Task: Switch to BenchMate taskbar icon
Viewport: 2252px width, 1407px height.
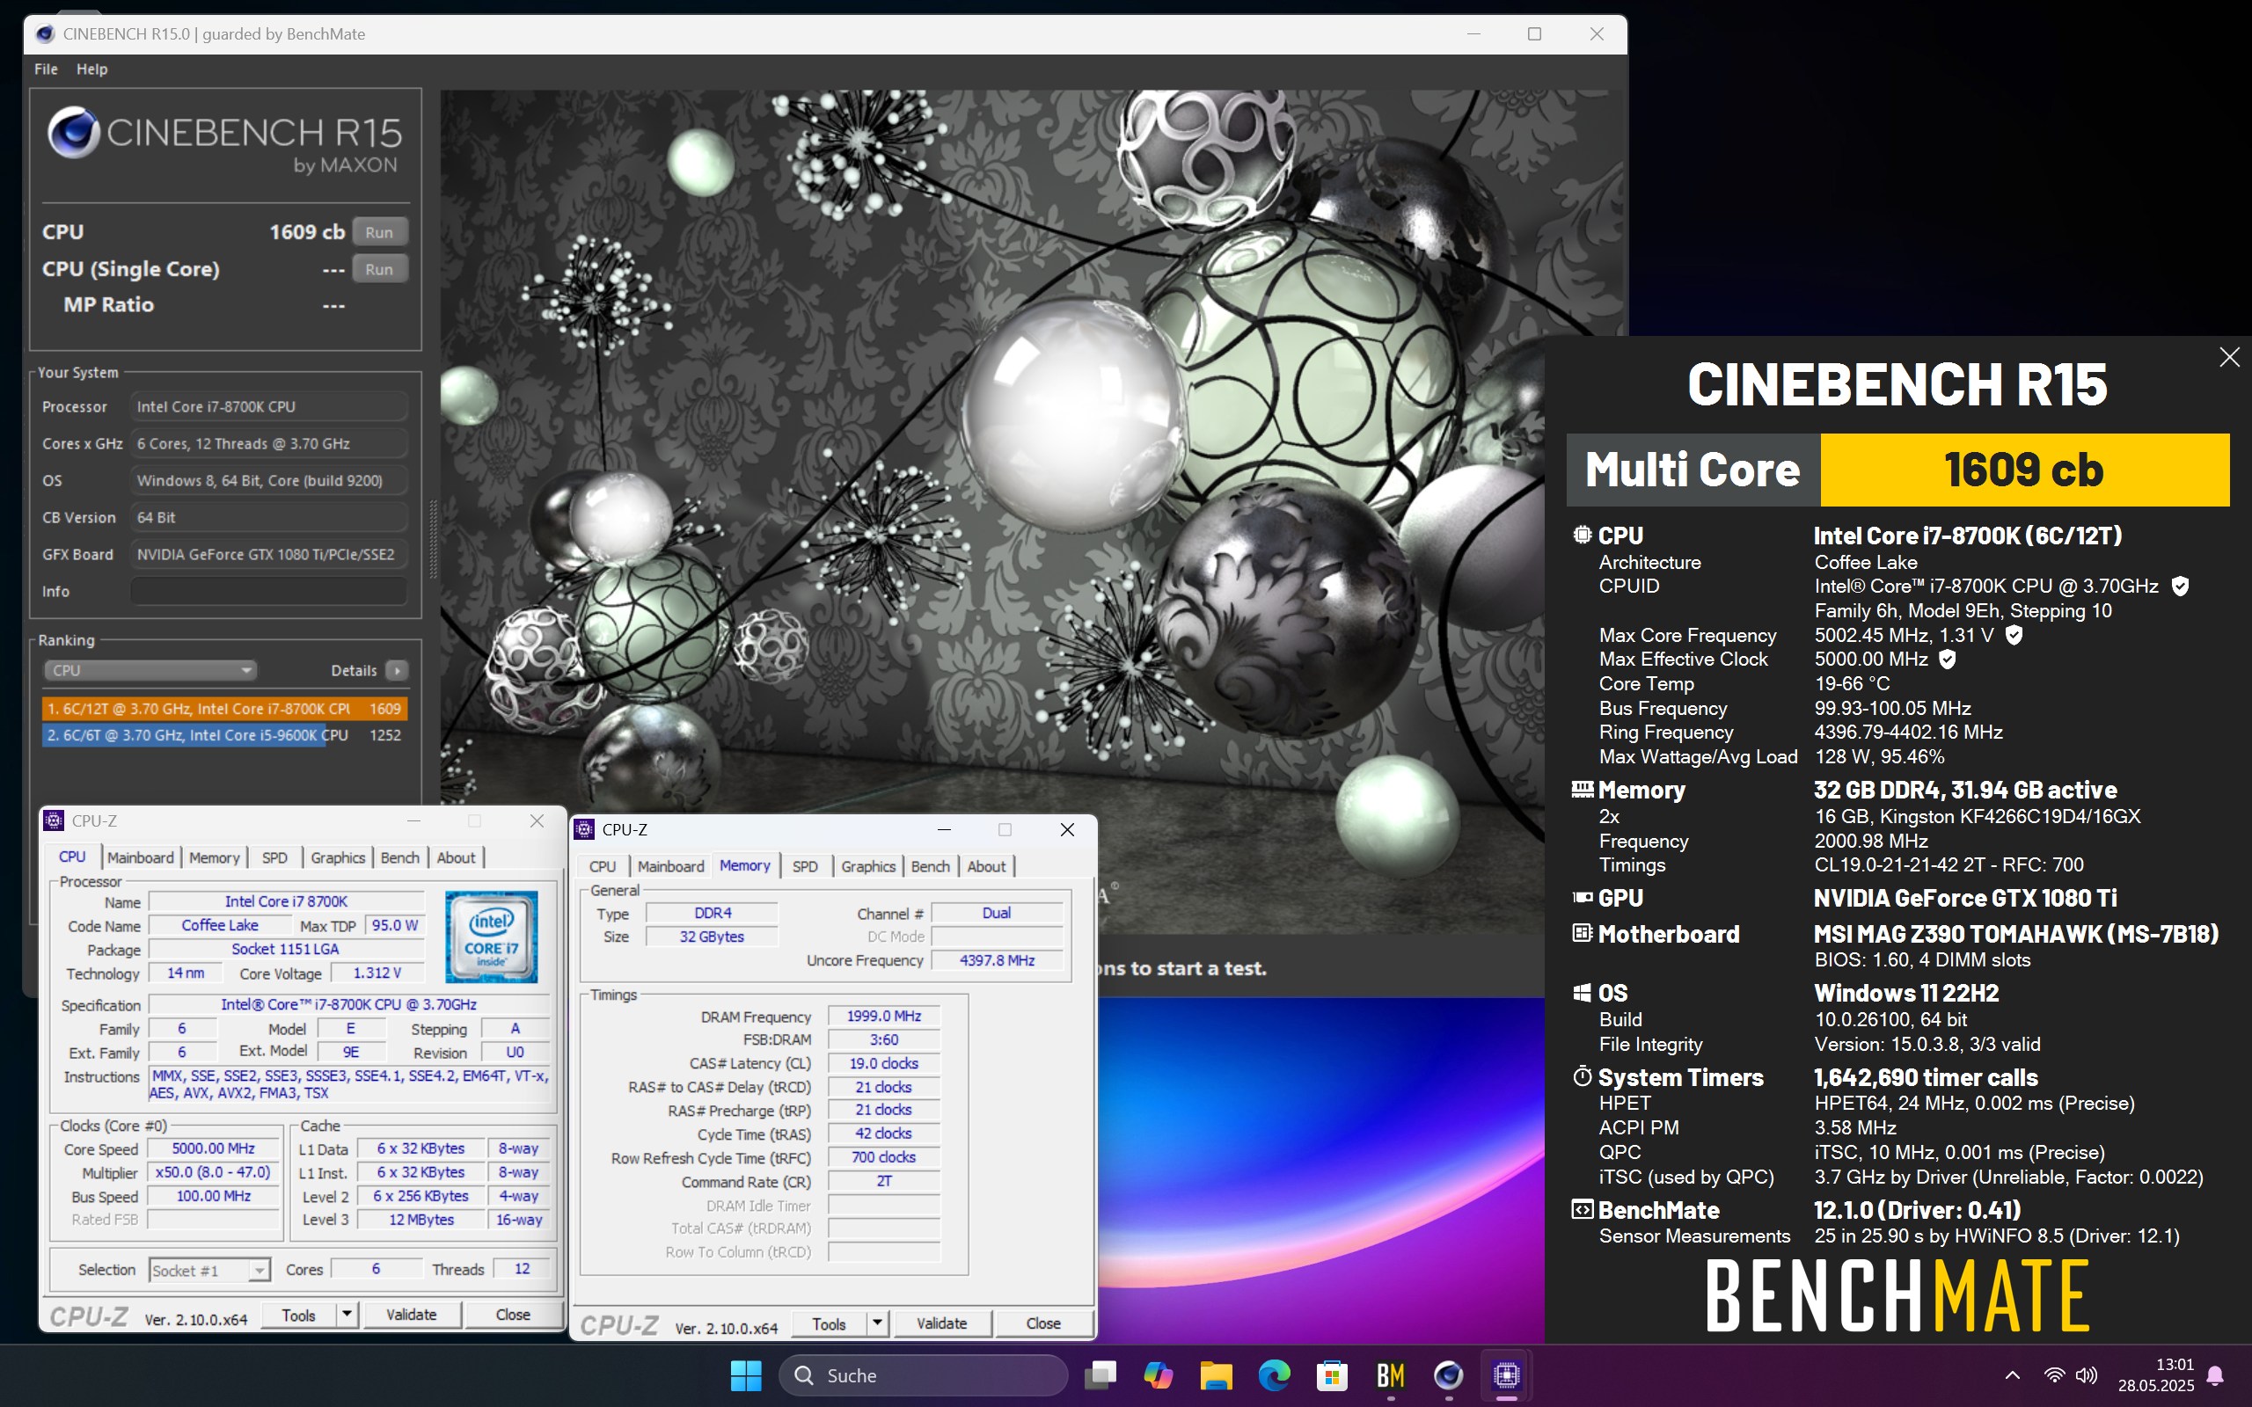Action: (x=1390, y=1374)
